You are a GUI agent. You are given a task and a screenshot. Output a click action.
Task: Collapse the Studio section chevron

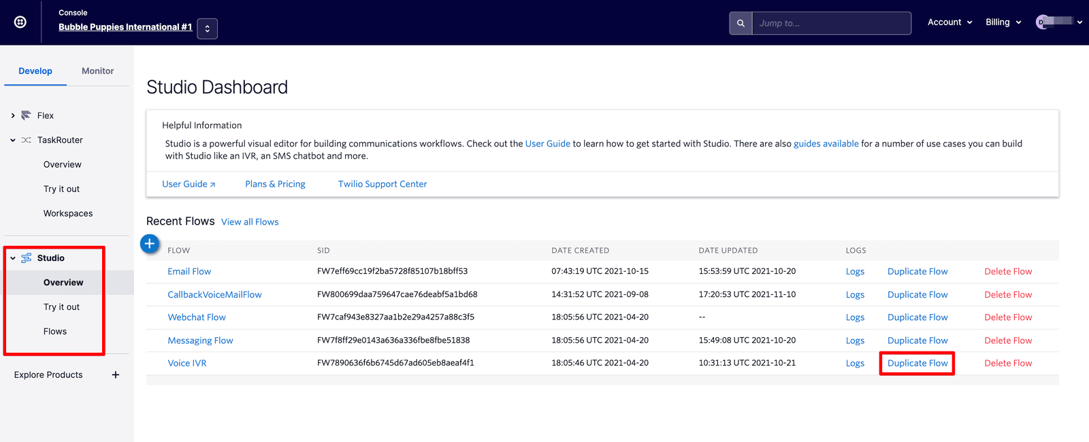[x=13, y=258]
